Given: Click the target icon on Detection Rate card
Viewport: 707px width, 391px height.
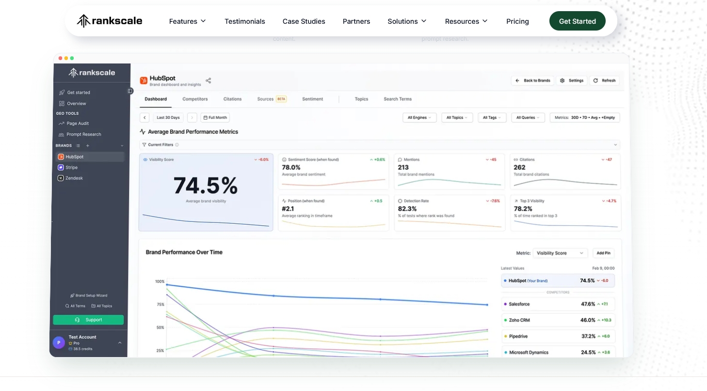Looking at the screenshot, I should tap(400, 201).
